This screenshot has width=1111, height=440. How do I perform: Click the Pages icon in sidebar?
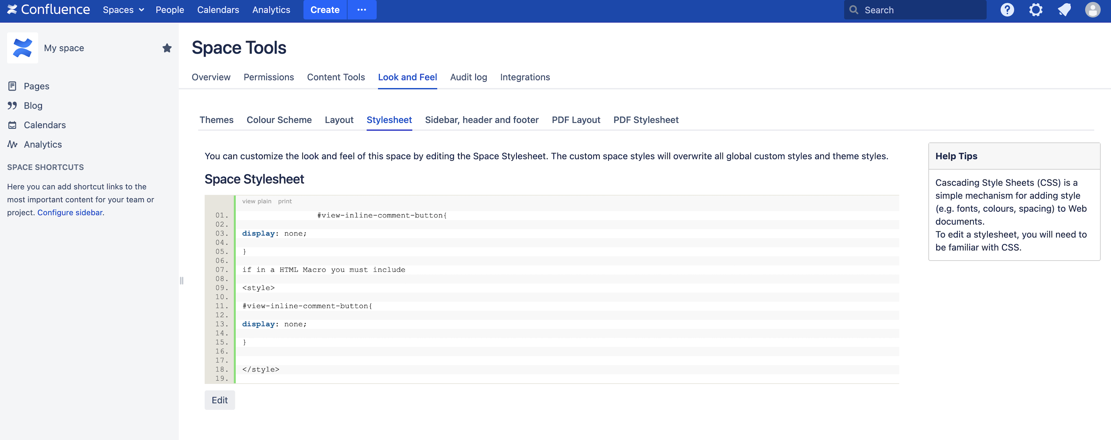click(12, 86)
